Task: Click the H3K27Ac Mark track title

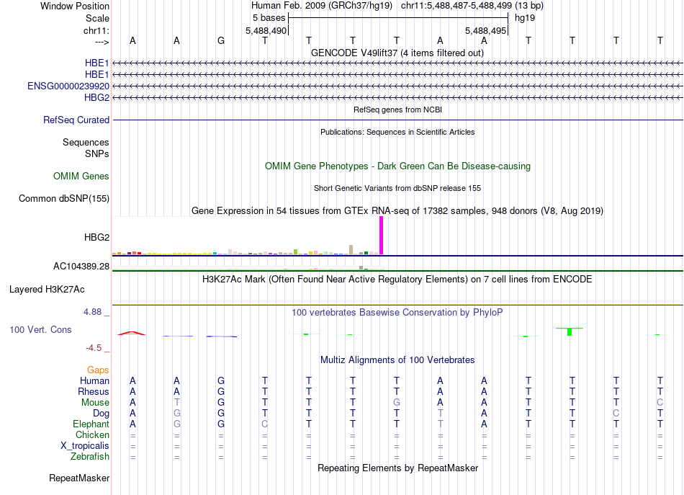Action: pos(397,279)
